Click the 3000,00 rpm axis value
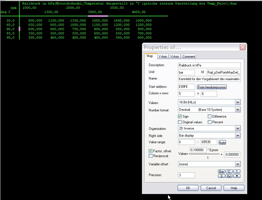 point(95,12)
